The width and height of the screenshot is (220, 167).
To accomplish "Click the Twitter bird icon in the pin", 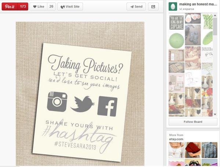I will pyautogui.click(x=82, y=104).
